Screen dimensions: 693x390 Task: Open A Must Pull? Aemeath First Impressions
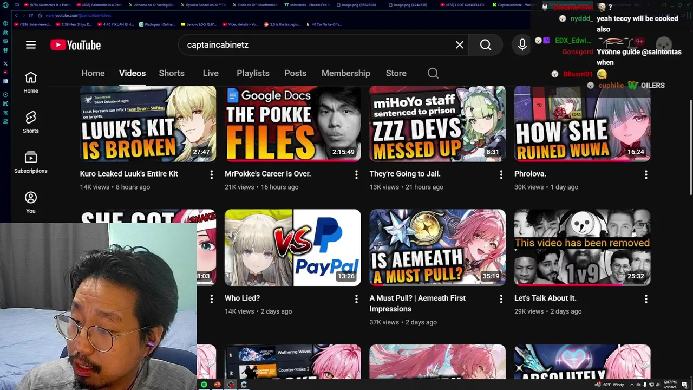click(417, 303)
